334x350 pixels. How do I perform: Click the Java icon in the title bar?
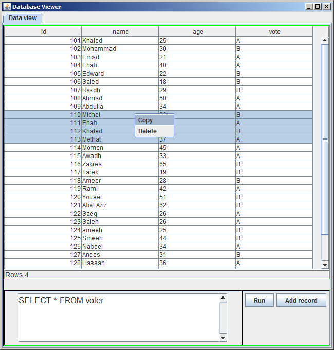pyautogui.click(x=7, y=7)
